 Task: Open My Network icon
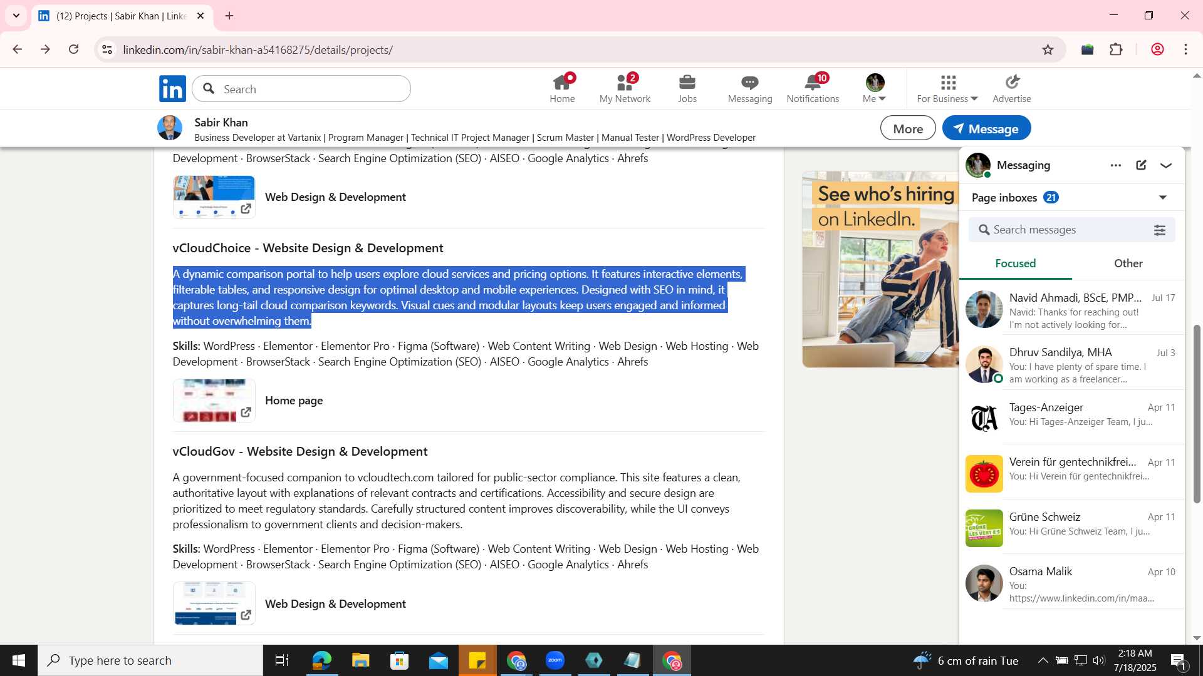coord(625,88)
